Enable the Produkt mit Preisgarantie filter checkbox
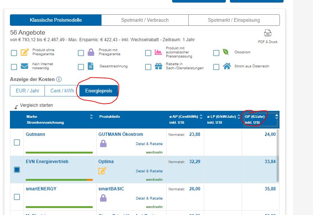 click(x=81, y=53)
